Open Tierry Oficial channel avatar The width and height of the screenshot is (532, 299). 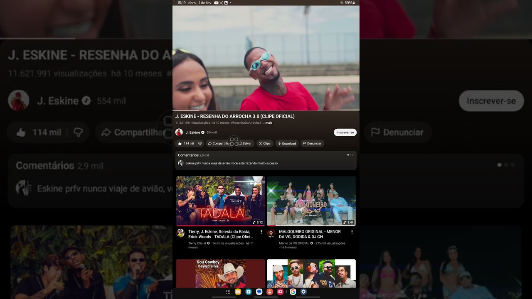(x=180, y=233)
